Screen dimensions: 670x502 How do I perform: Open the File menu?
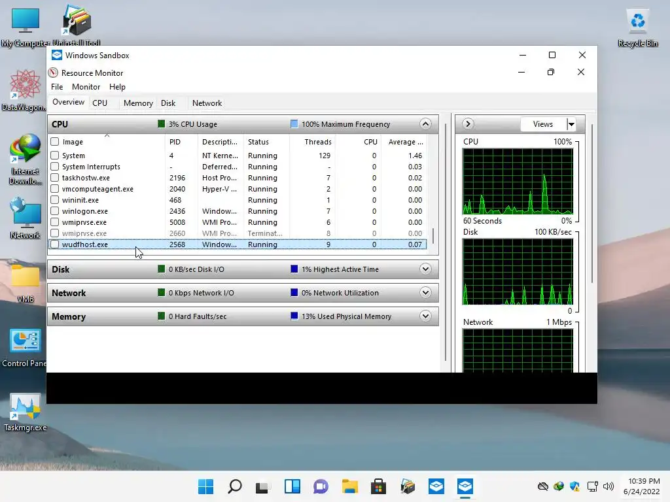(x=57, y=87)
